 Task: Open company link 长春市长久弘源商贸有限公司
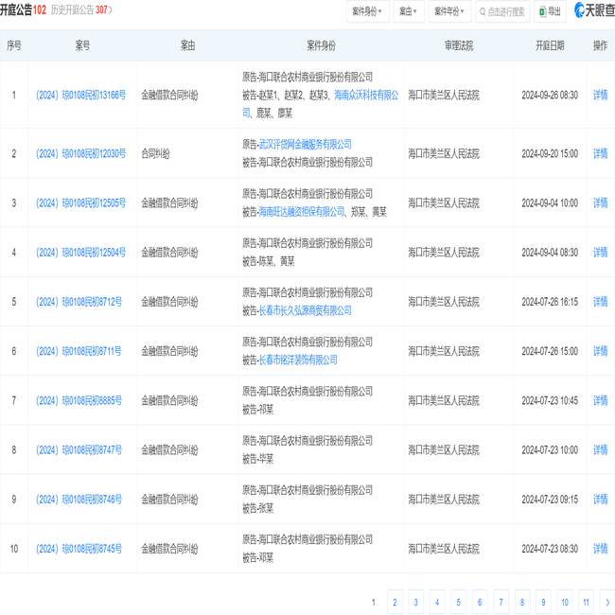pos(306,311)
